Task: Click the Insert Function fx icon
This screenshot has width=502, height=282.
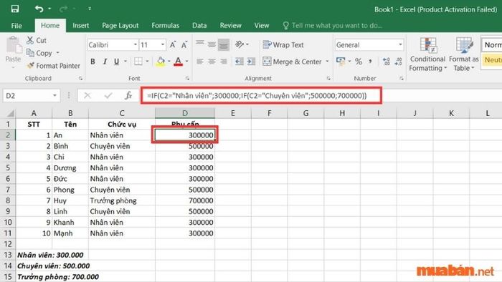Action: point(128,95)
